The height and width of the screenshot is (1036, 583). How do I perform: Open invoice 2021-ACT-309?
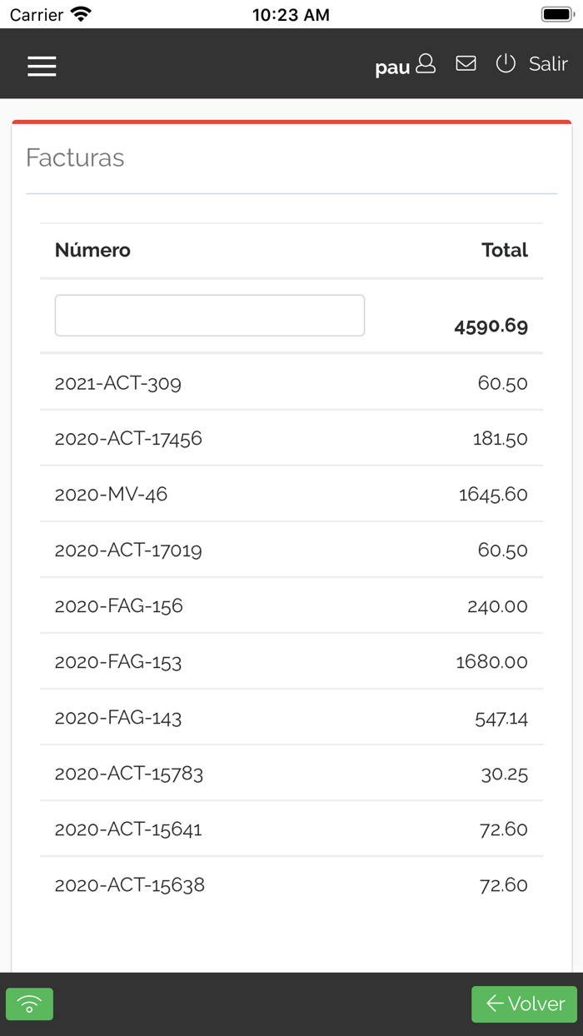pos(118,383)
